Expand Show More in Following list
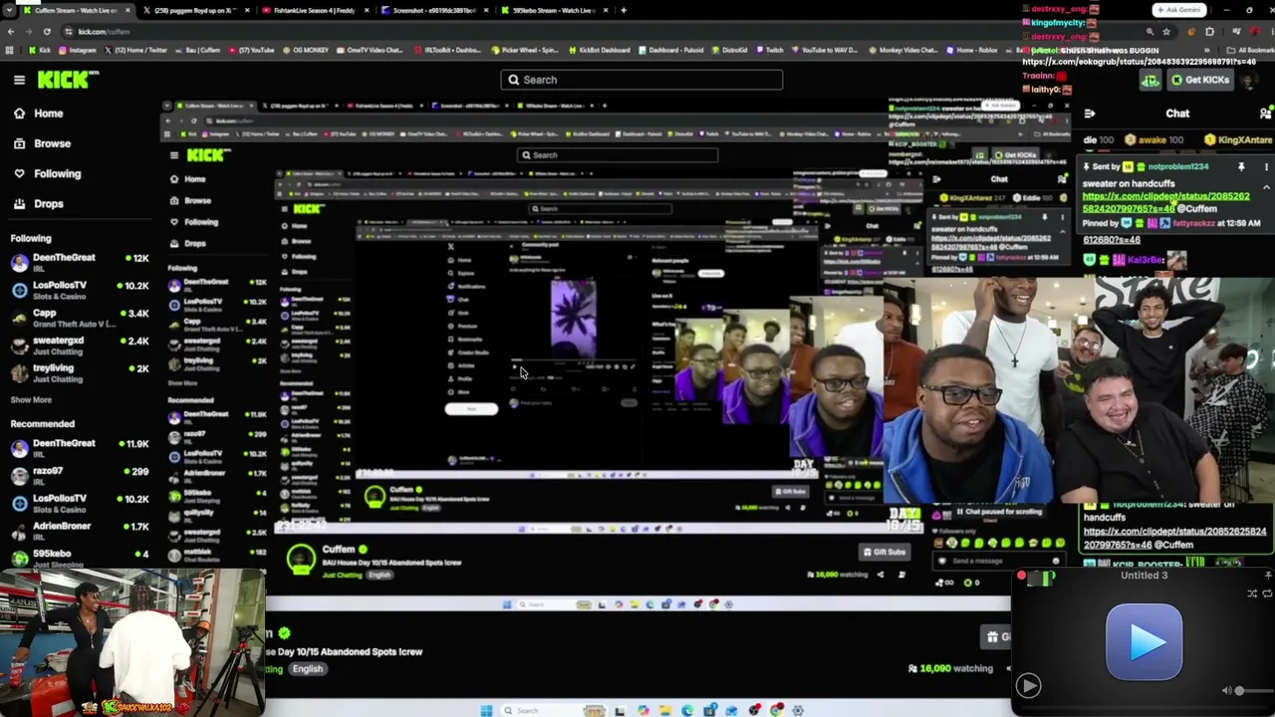Screen dimensions: 1275x717 31,400
